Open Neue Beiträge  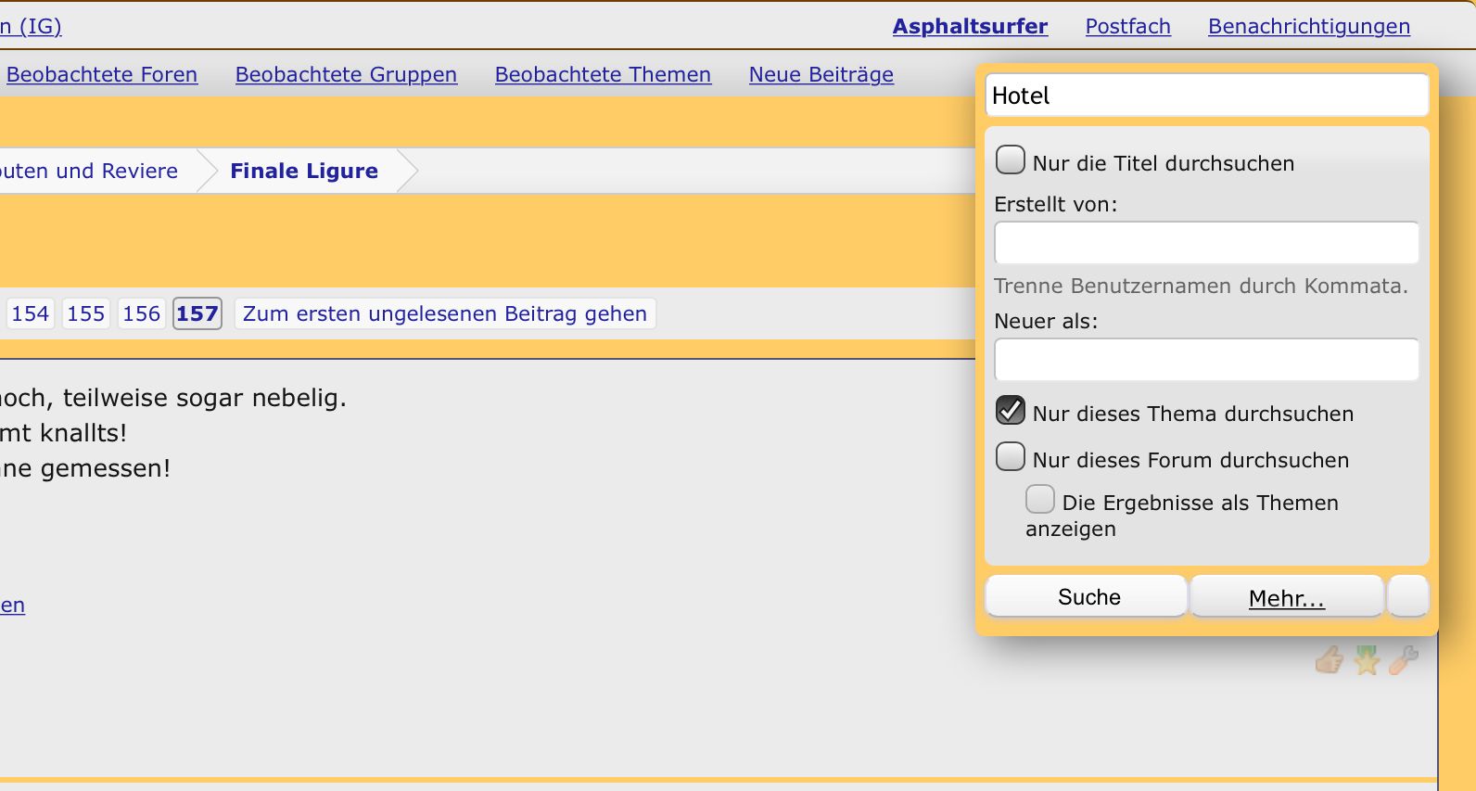coord(821,75)
